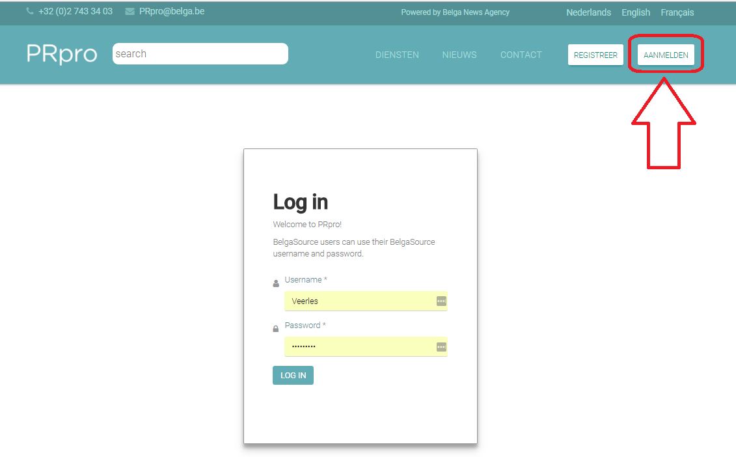Focus the search box in header

(200, 54)
